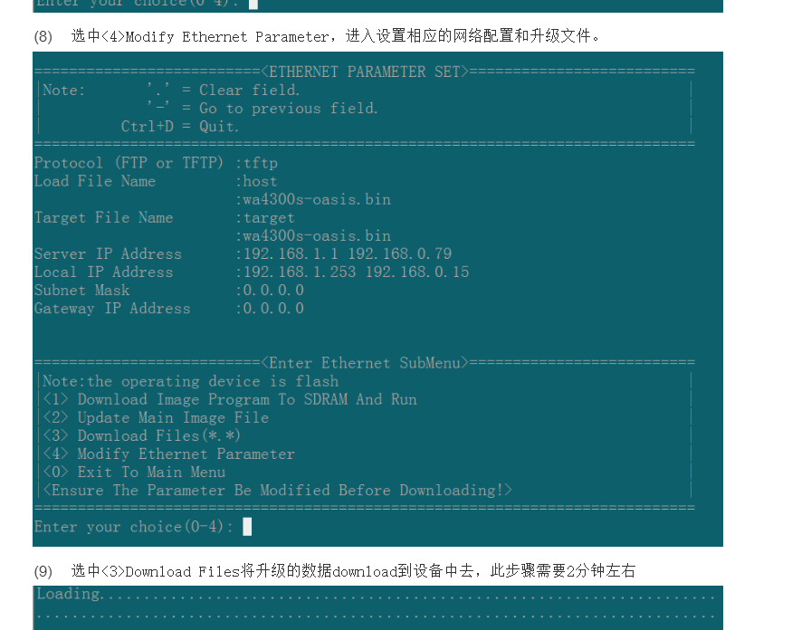Click the 'Go to previous field.' note
The image size is (811, 630).
[x=262, y=108]
